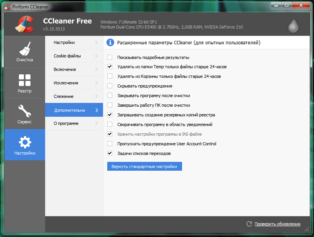
Task: Maximize the CCleaner window
Action: (287, 5)
